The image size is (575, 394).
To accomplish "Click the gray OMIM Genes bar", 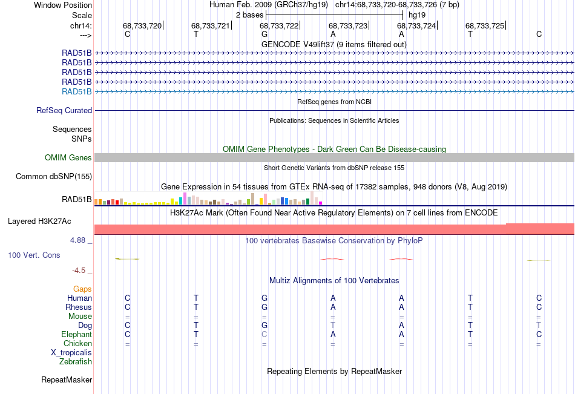I will coord(334,158).
